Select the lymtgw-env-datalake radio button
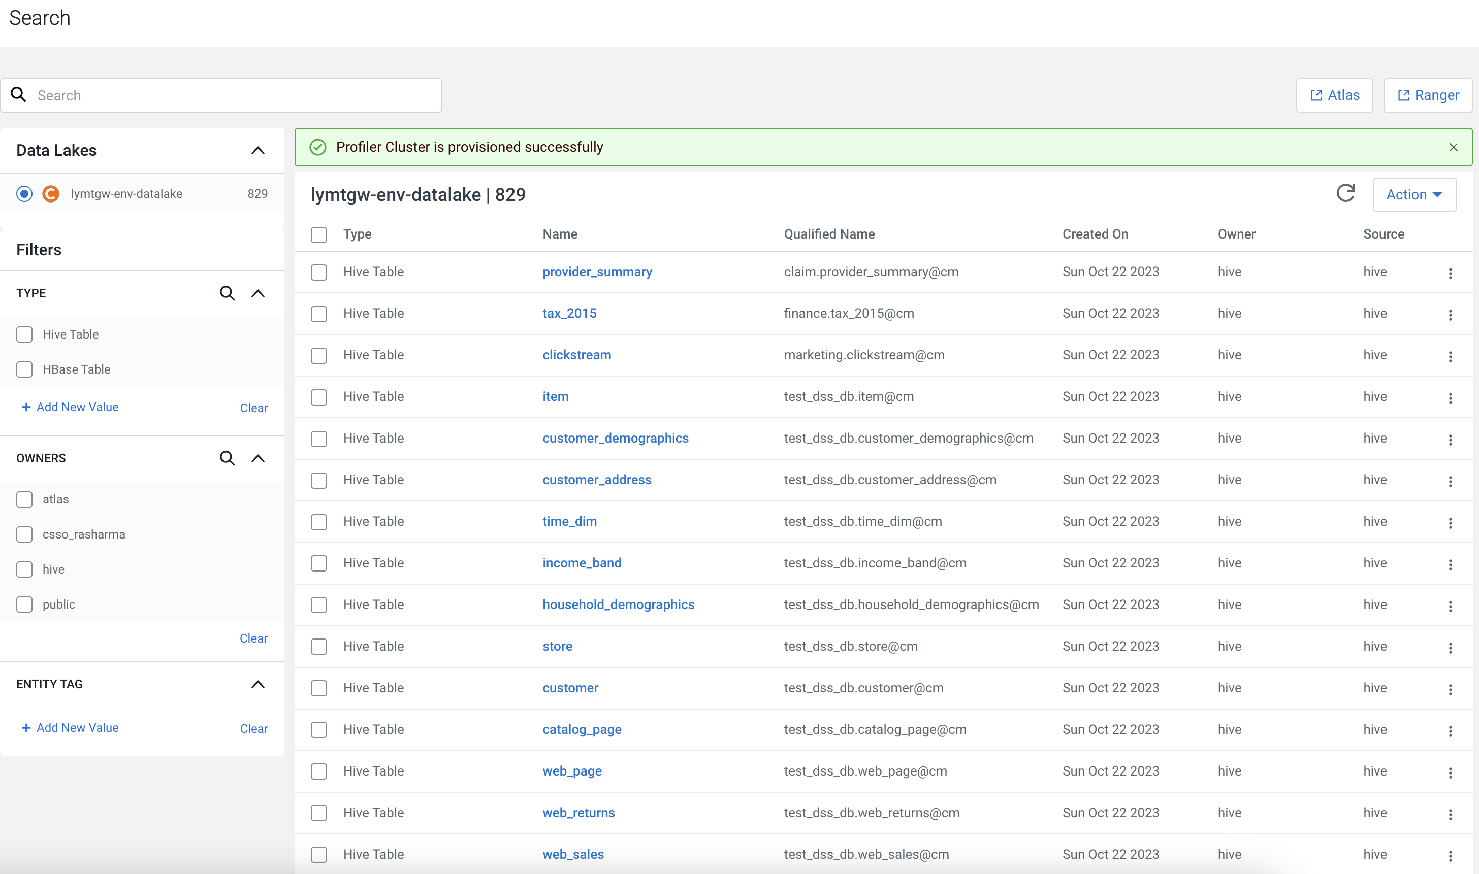1479x874 pixels. [24, 194]
